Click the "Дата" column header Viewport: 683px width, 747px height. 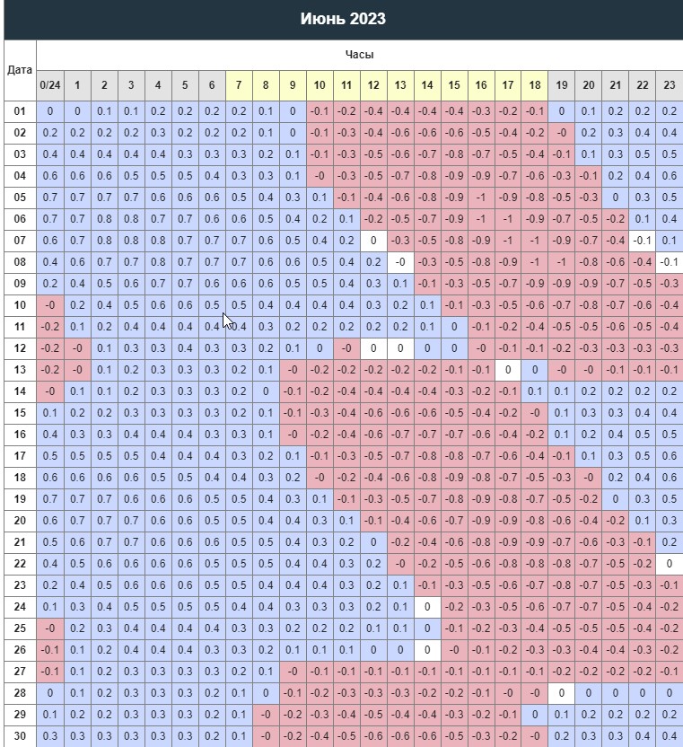point(19,70)
